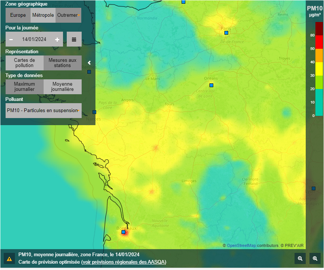This screenshot has height=270, width=324.
Task: Click the station marker north of Normandie at the top edge
Action: pos(183,2)
